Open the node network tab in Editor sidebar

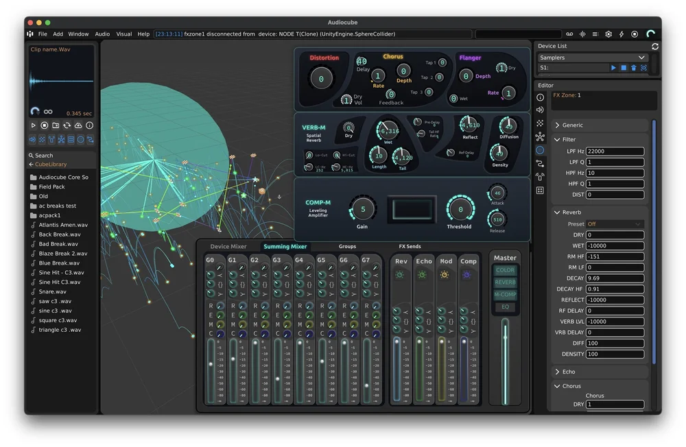pyautogui.click(x=541, y=137)
